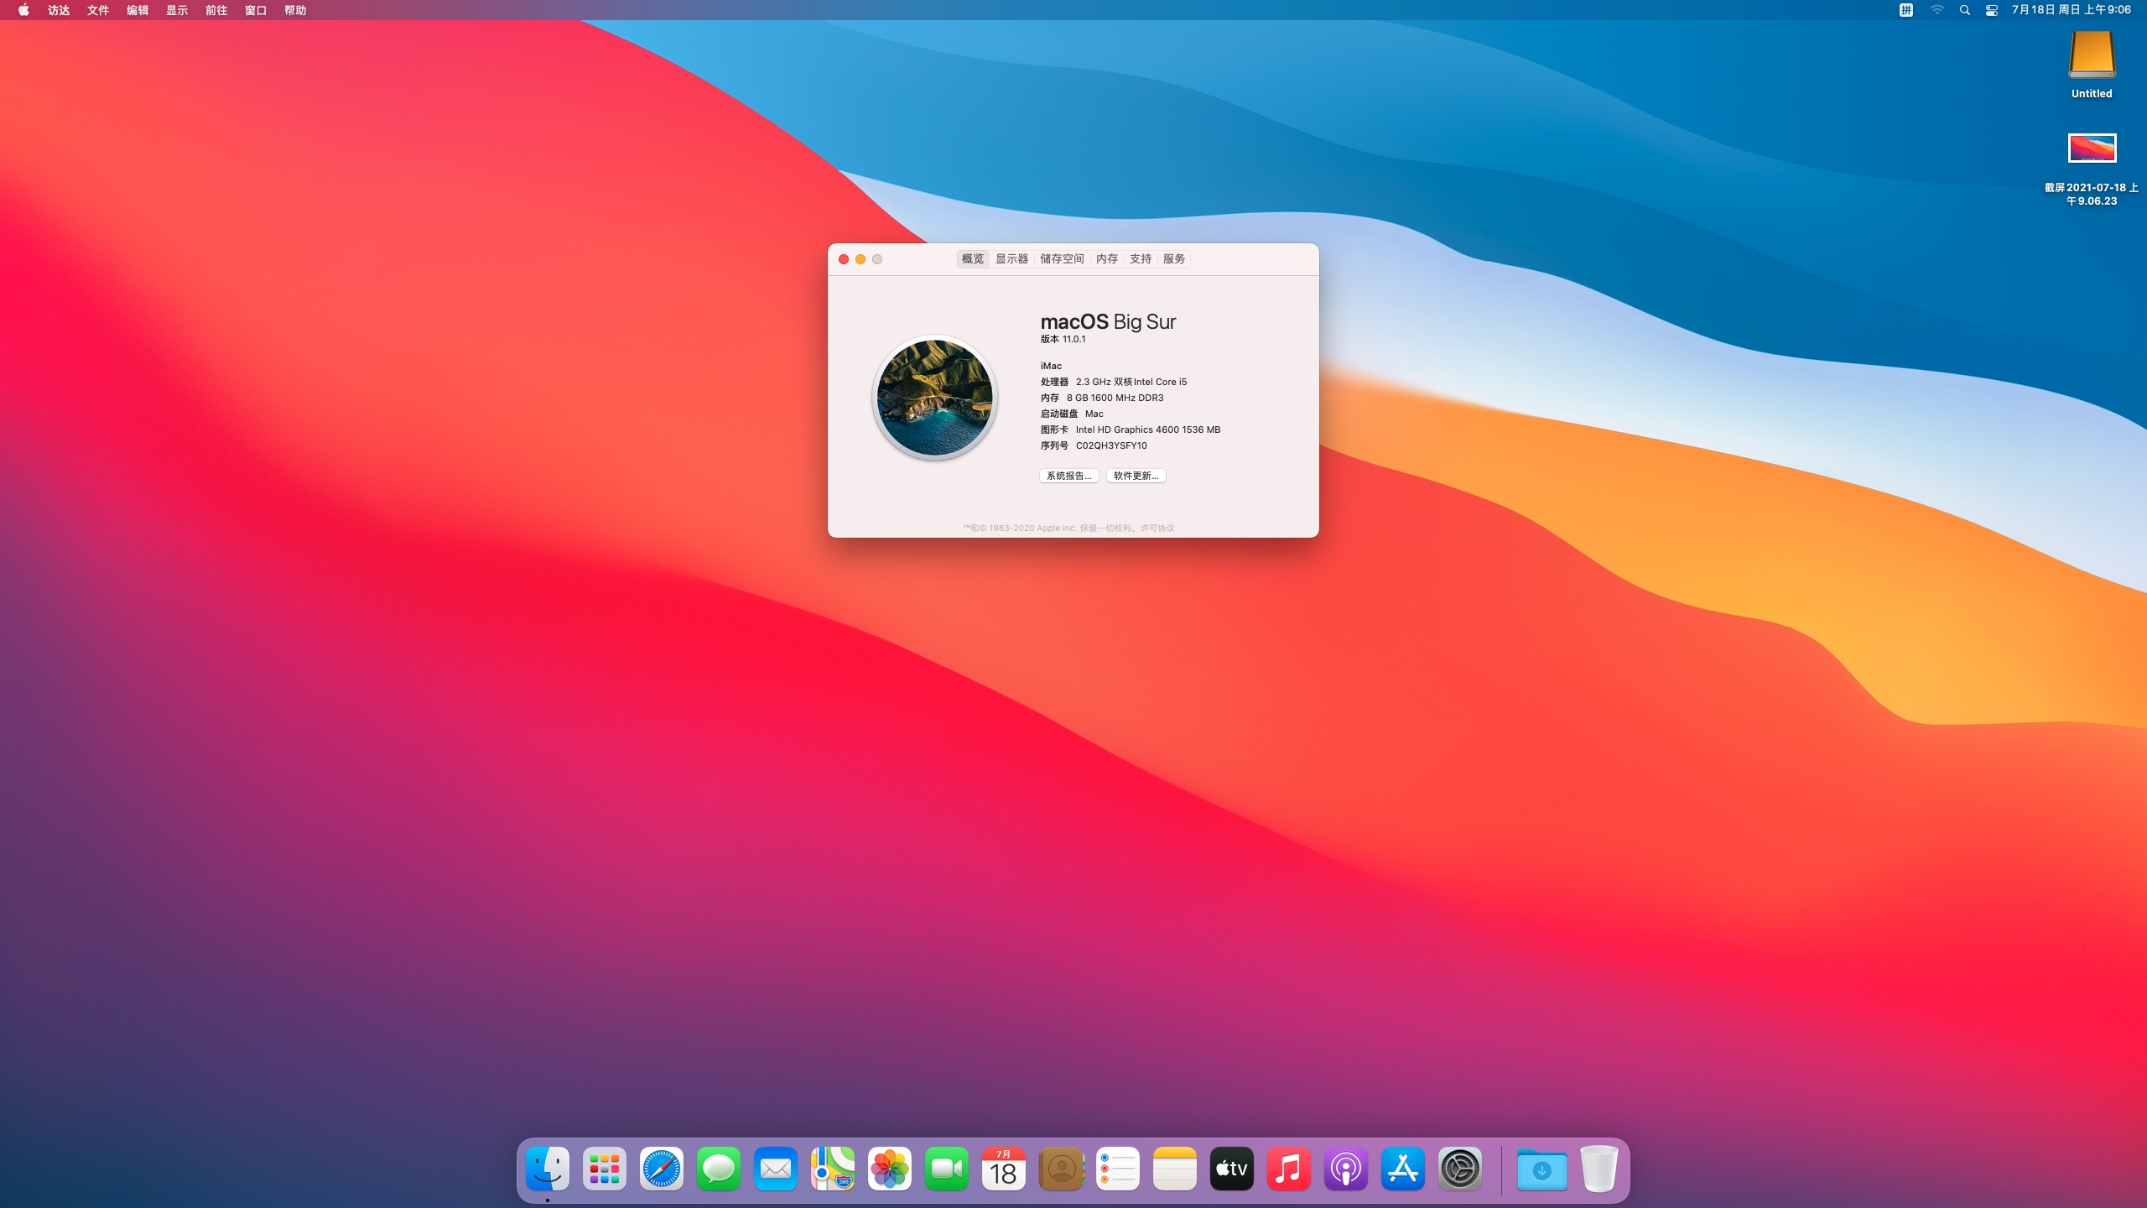
Task: Click the Big Sur artwork image
Action: [935, 398]
